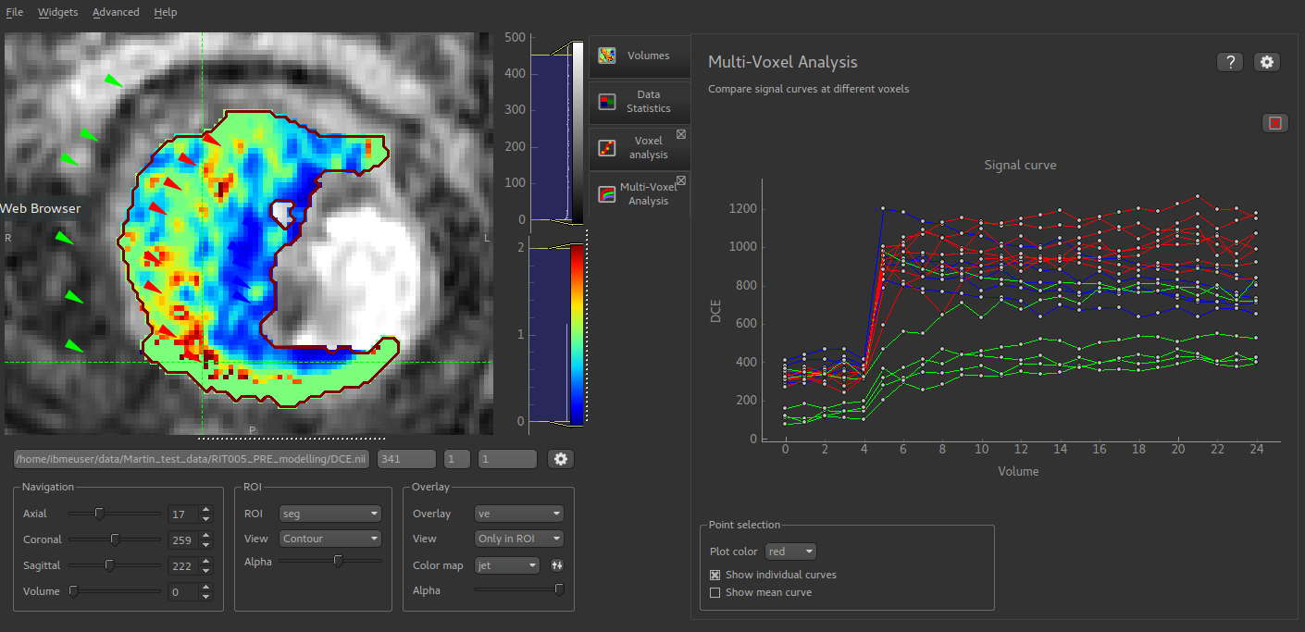Disable Show individual curves checkbox
1305x632 pixels.
coord(715,575)
